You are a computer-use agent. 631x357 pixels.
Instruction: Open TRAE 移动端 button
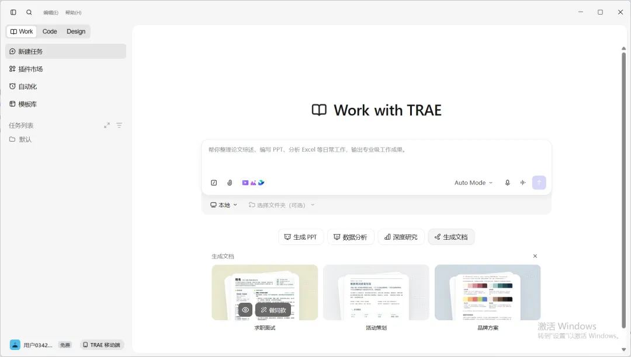[102, 345]
